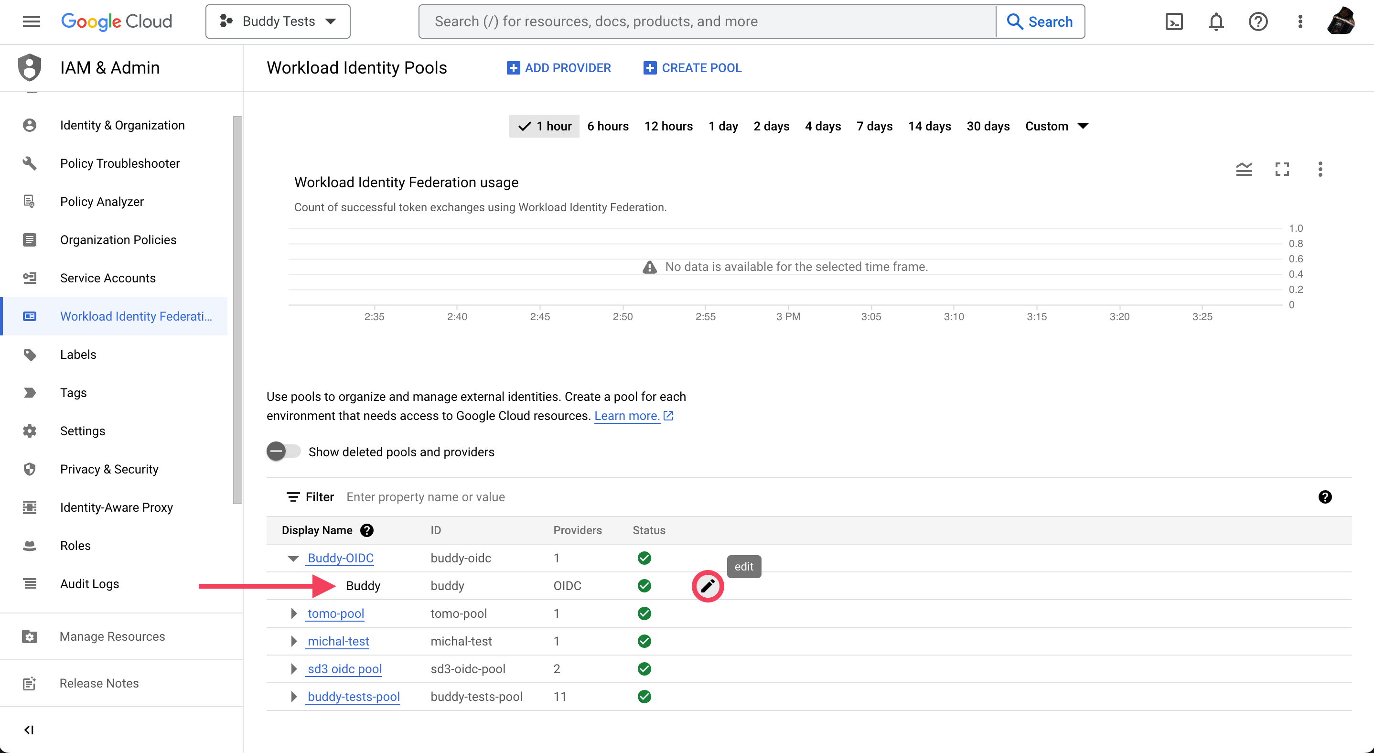1374x753 pixels.
Task: Open the notifications bell
Action: (1215, 22)
